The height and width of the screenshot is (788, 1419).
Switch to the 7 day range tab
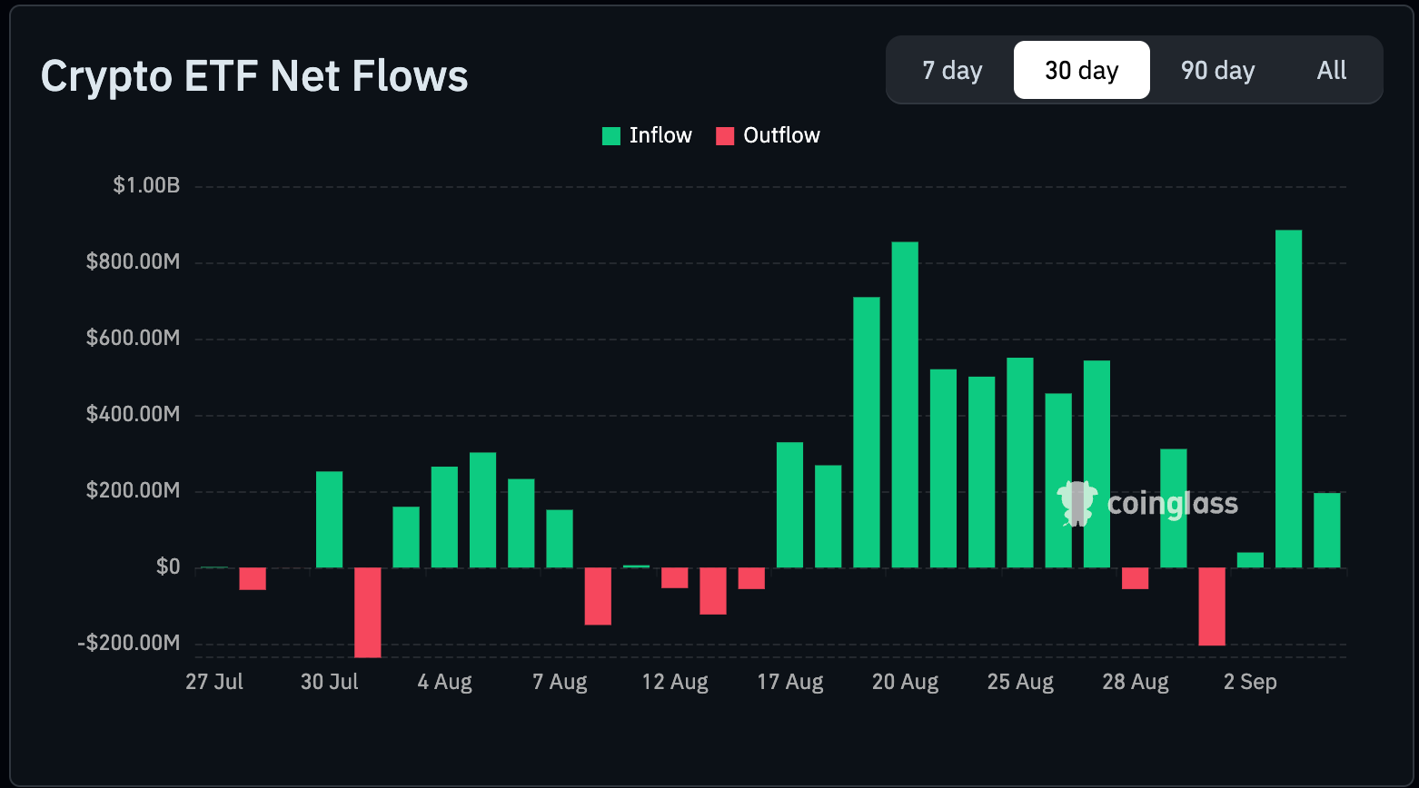click(x=952, y=70)
